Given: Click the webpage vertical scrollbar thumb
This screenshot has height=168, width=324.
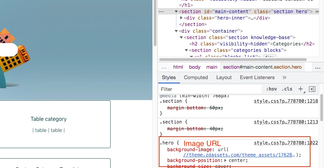Looking at the screenshot, I should [x=155, y=23].
